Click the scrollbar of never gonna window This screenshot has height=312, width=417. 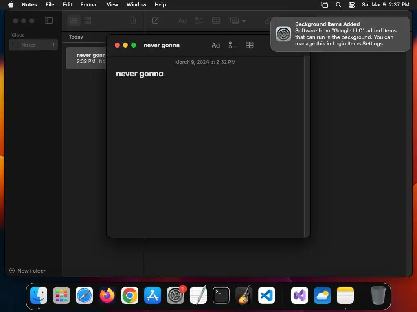click(307, 146)
